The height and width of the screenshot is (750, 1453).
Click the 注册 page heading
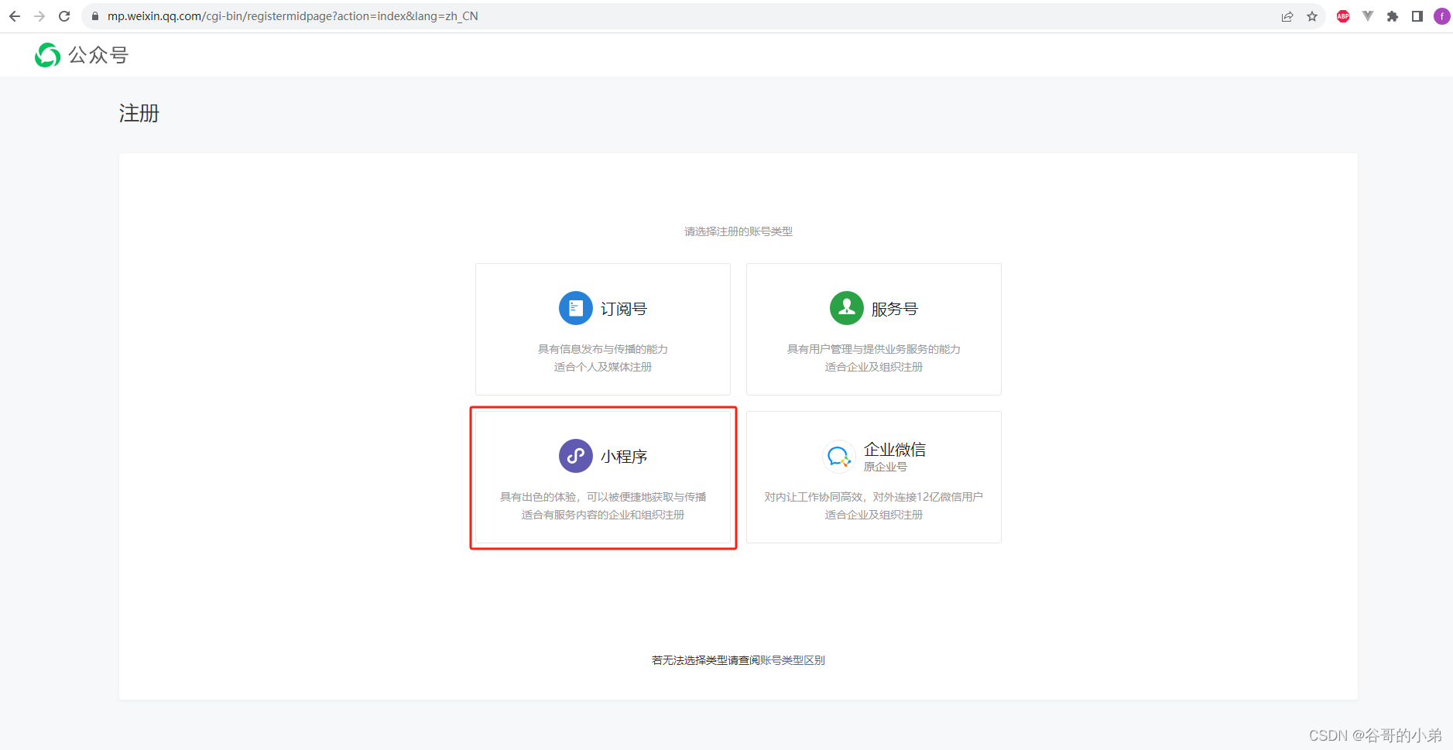[x=139, y=114]
